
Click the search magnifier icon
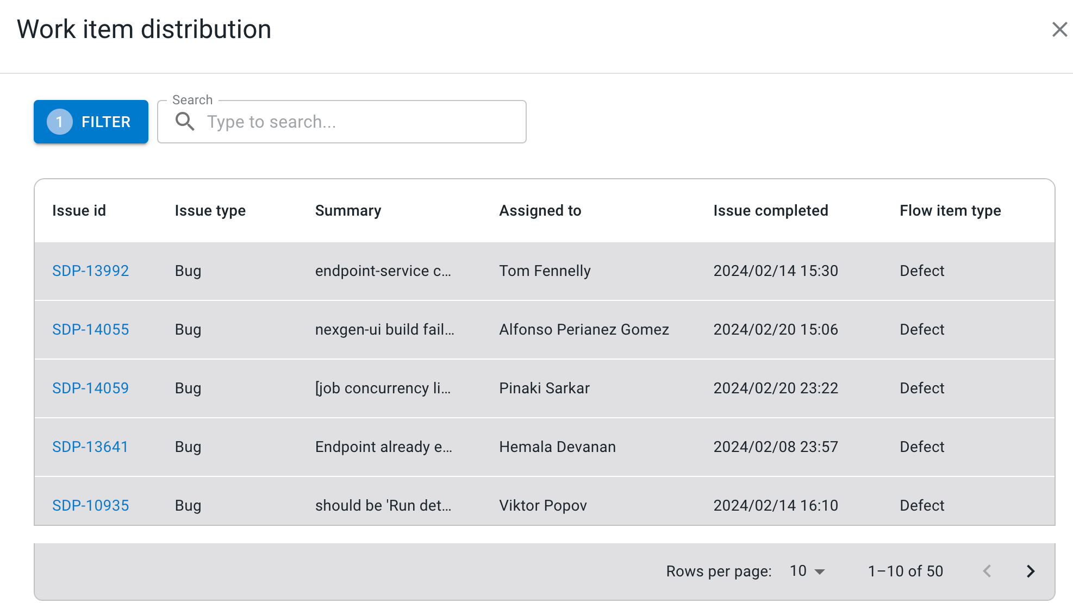(185, 122)
